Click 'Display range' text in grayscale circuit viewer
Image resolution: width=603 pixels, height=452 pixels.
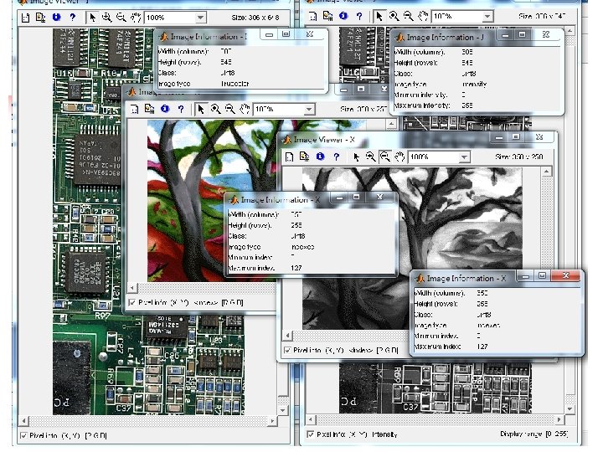coord(533,434)
